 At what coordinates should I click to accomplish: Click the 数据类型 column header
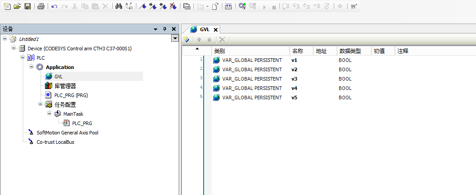pos(354,51)
